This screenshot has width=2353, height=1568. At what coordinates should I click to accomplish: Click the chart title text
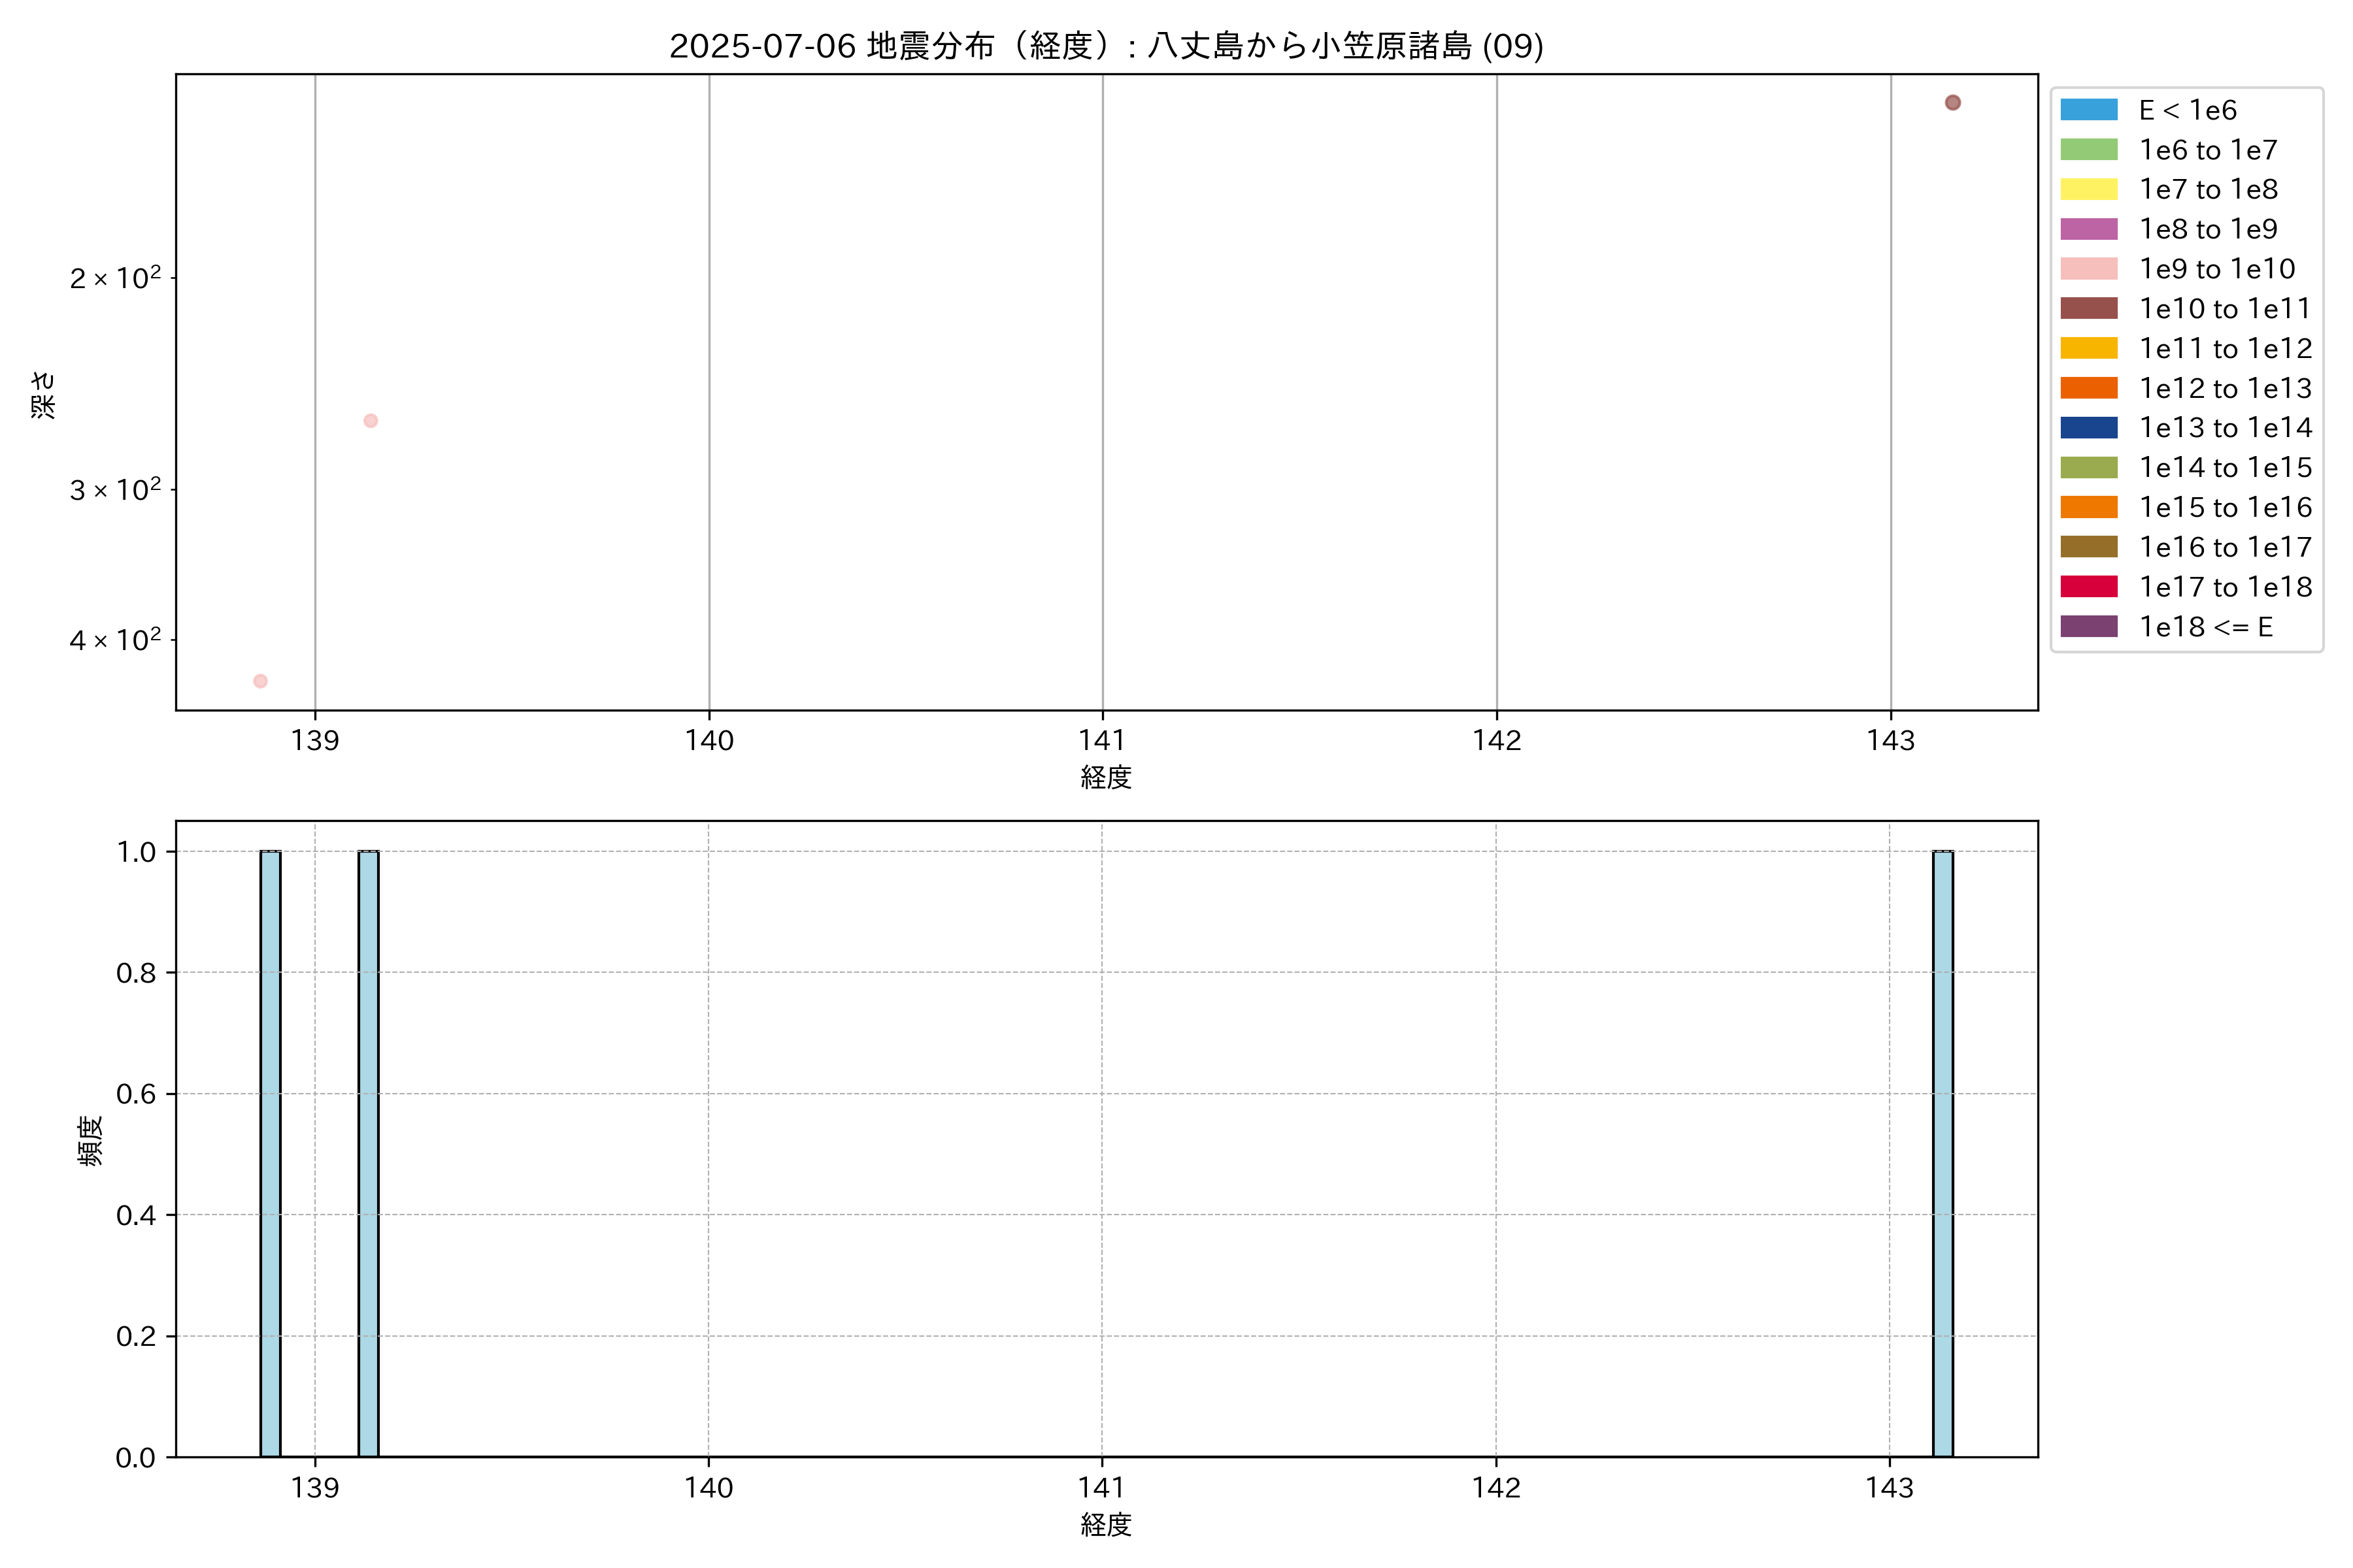coord(1105,46)
